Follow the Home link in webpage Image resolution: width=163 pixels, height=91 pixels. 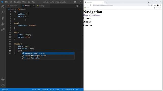(x=86, y=15)
